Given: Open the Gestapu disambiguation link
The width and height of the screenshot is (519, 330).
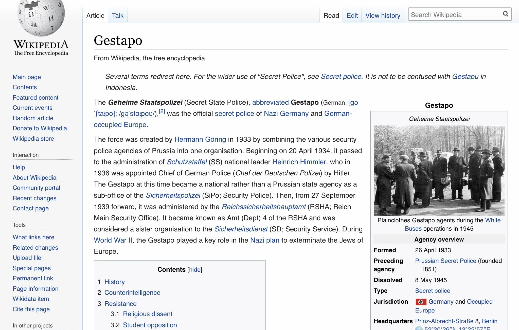Looking at the screenshot, I should [x=465, y=76].
